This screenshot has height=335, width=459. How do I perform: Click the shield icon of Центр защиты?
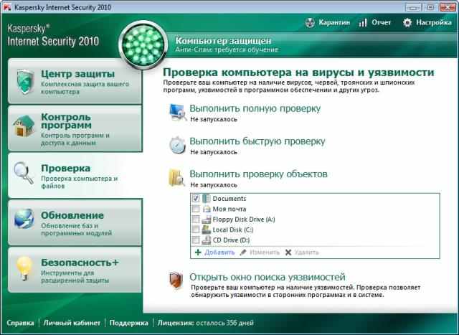pyautogui.click(x=25, y=81)
